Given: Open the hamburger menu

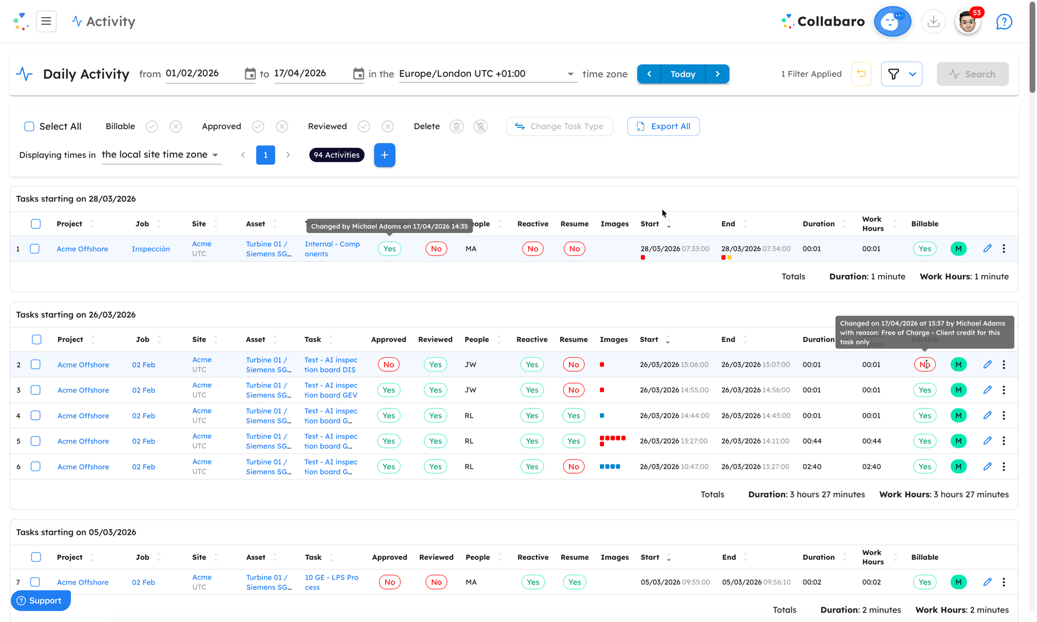Looking at the screenshot, I should [46, 21].
